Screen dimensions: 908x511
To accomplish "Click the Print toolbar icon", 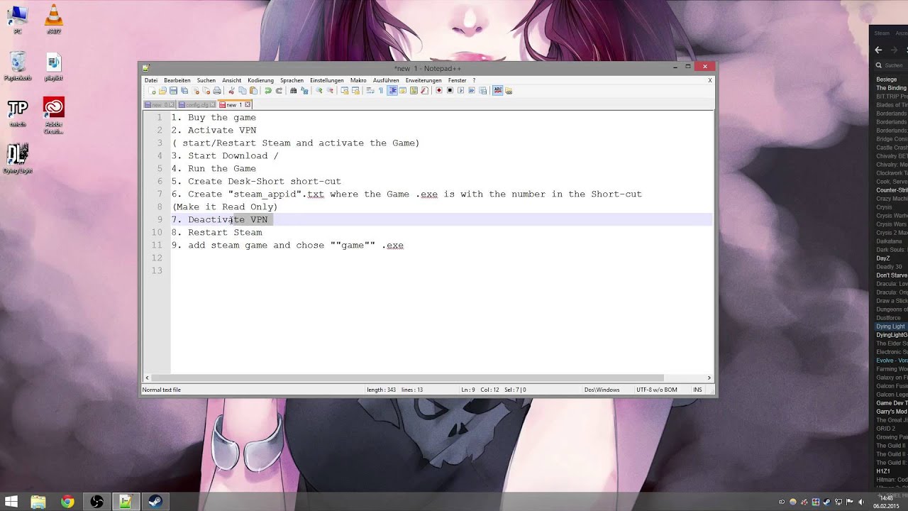I will point(217,90).
